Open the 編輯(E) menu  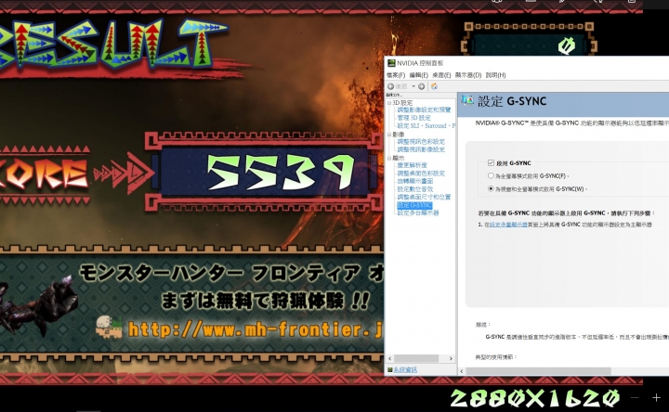tap(418, 75)
